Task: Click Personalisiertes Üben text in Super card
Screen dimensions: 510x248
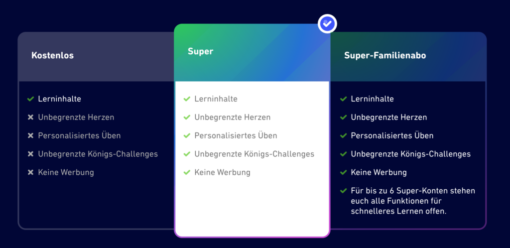Action: coord(236,135)
